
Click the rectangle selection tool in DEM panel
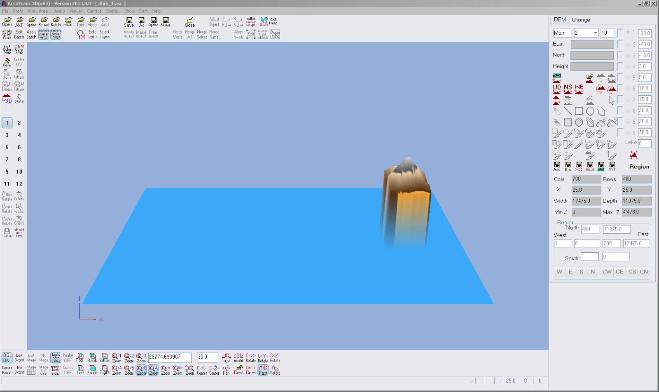[x=579, y=111]
